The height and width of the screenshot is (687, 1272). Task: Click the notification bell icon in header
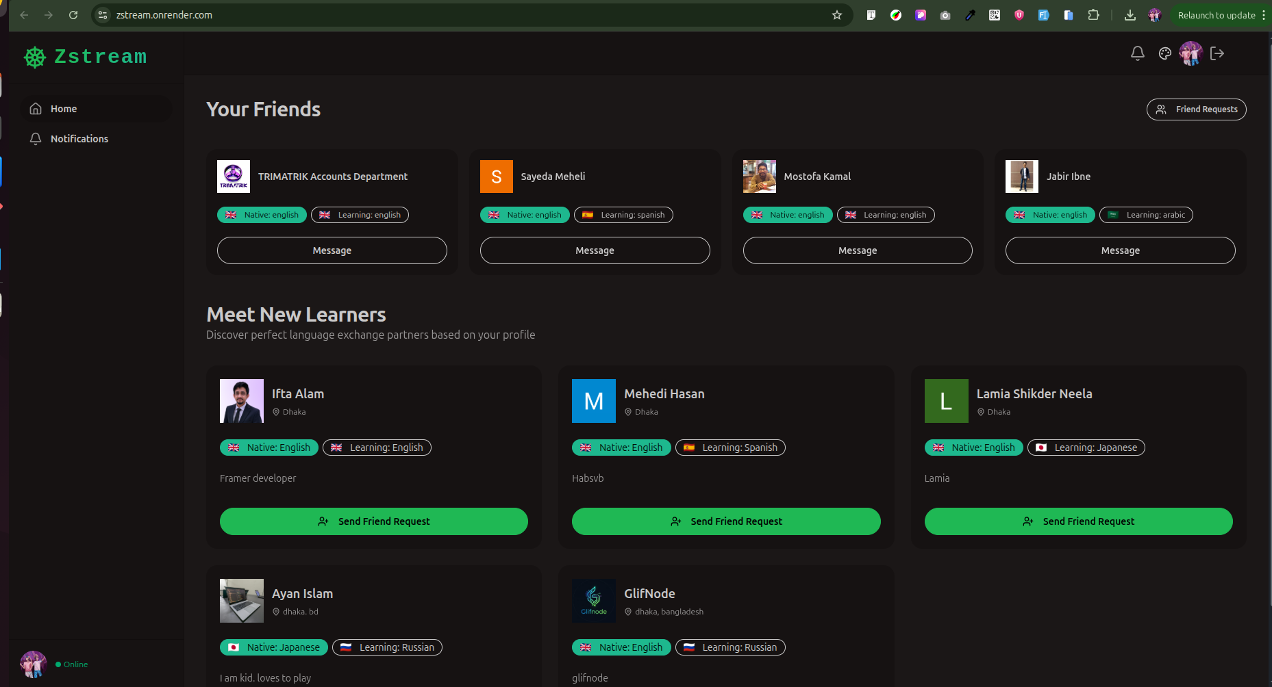tap(1137, 53)
